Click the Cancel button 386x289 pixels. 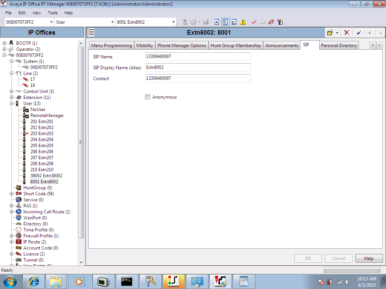coord(339,258)
